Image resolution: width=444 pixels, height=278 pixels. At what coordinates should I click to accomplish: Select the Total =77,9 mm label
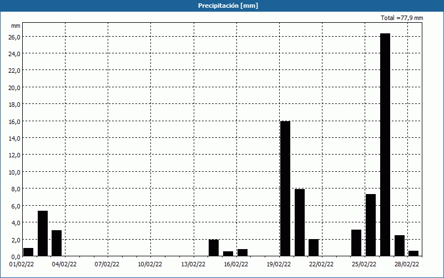[402, 18]
